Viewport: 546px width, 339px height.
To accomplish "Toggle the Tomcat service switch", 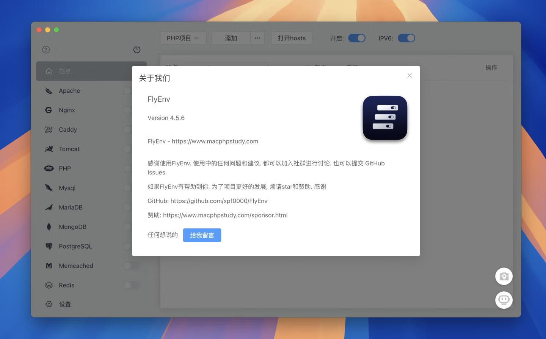I will 127,149.
